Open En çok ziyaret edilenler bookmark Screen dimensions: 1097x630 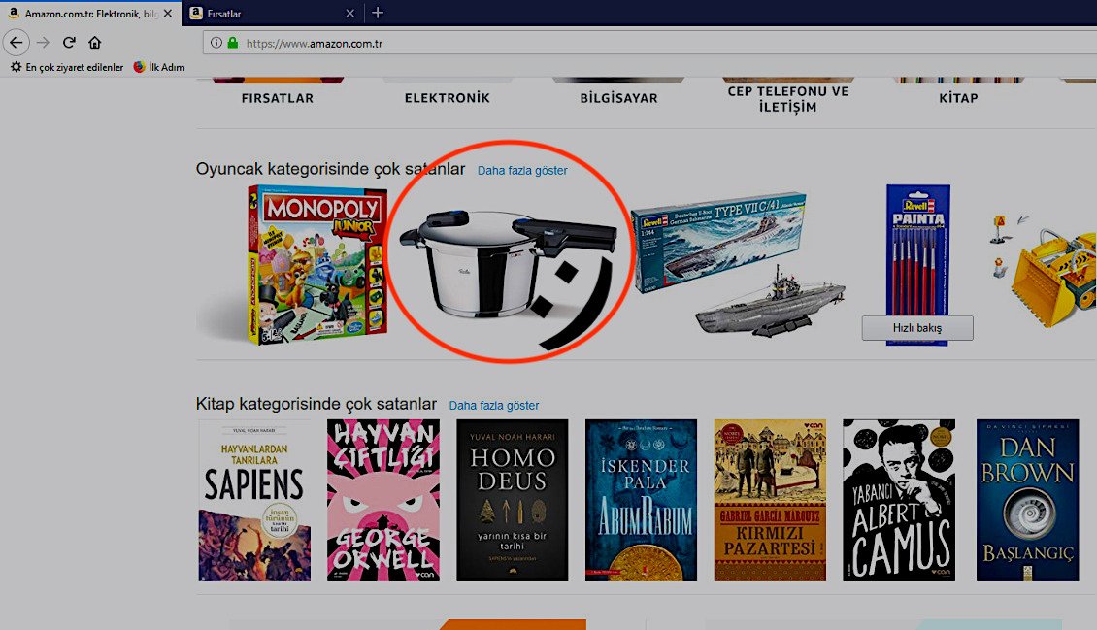pos(66,67)
